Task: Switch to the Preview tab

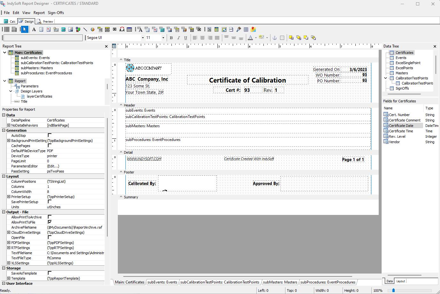Action: coord(45,21)
